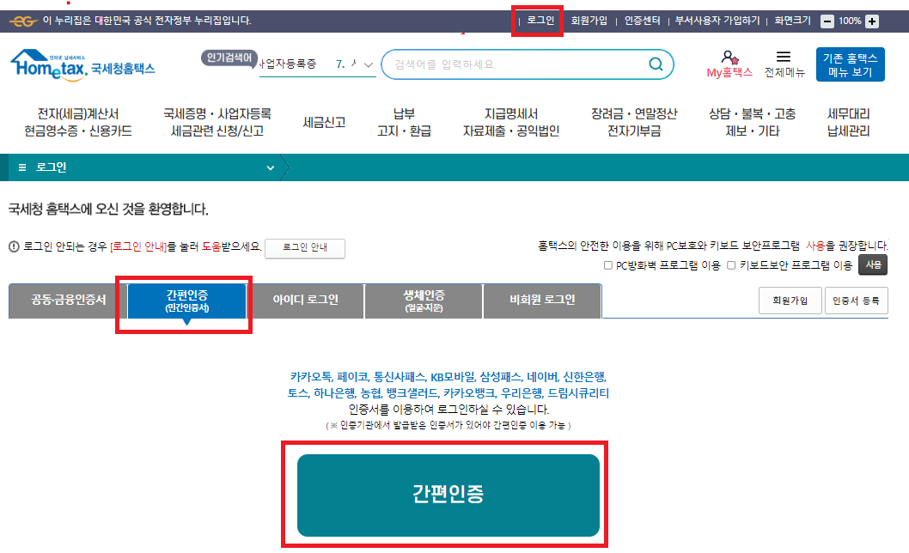Expand the 인기검색어 popular search dropdown
The width and height of the screenshot is (909, 553).
pos(369,64)
